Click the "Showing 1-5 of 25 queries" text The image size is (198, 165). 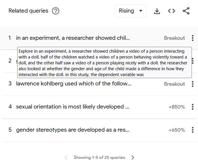[99, 157]
